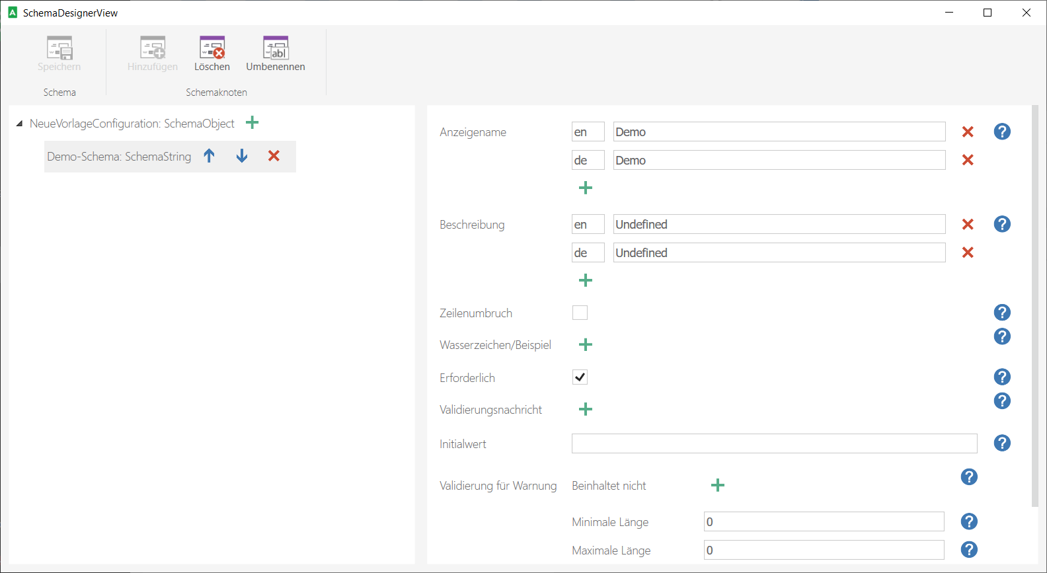This screenshot has width=1047, height=573.
Task: Remove the German Beschreibung entry
Action: (x=968, y=252)
